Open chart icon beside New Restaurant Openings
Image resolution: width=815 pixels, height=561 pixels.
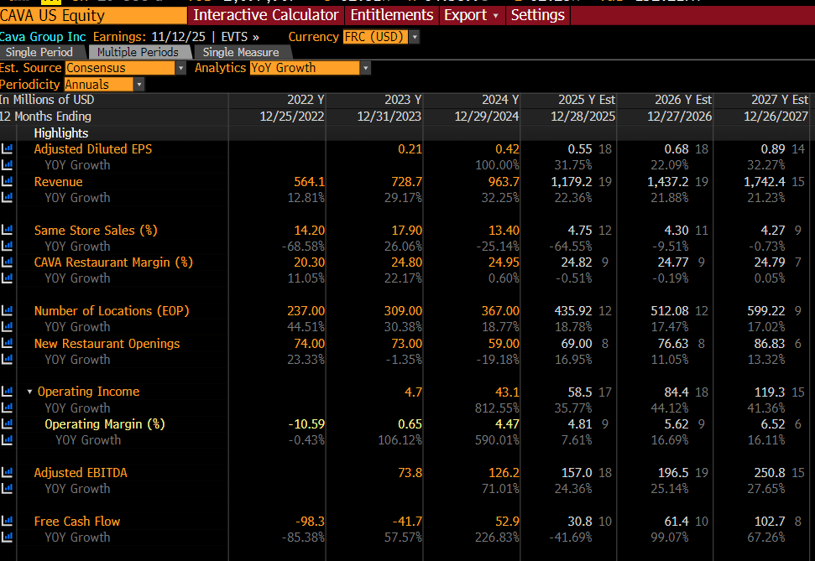tap(8, 344)
